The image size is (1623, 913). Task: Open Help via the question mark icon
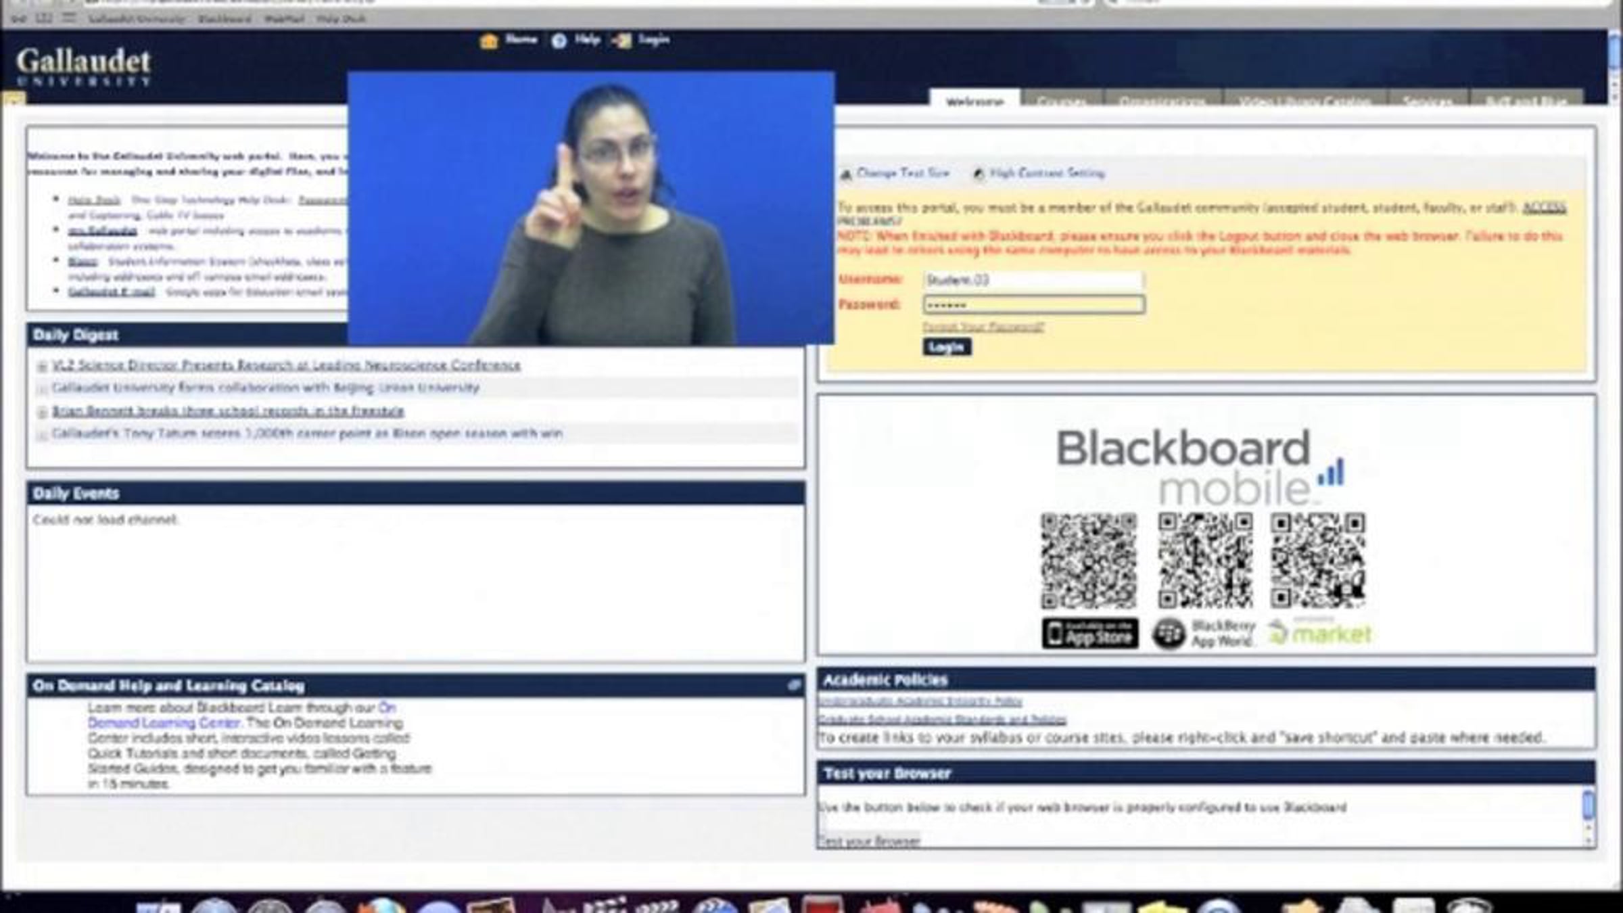tap(559, 41)
